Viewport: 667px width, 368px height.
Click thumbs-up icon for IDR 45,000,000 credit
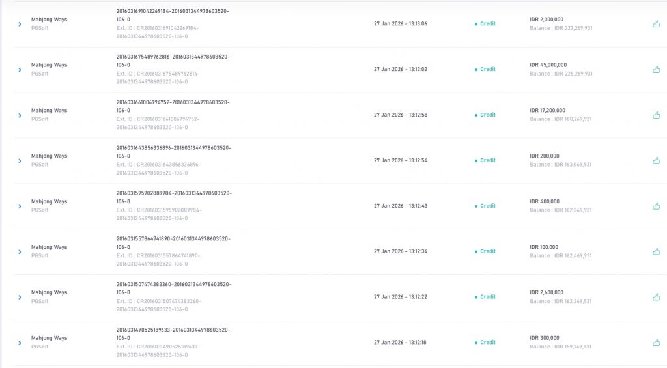656,70
